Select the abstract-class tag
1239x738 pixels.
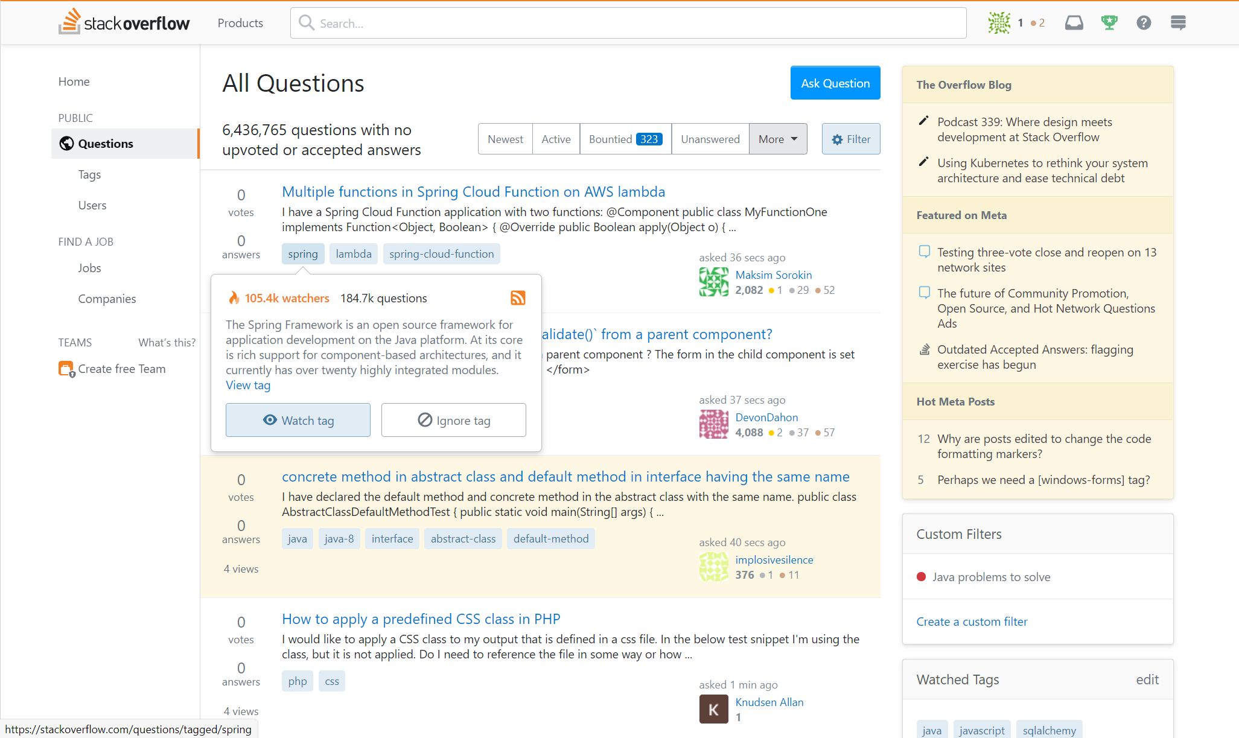coord(463,539)
